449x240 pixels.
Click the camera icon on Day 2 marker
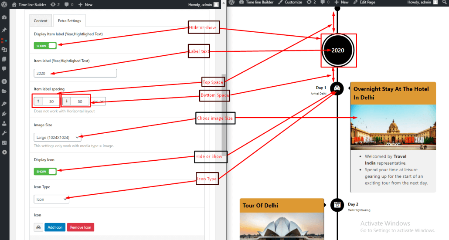tap(337, 205)
